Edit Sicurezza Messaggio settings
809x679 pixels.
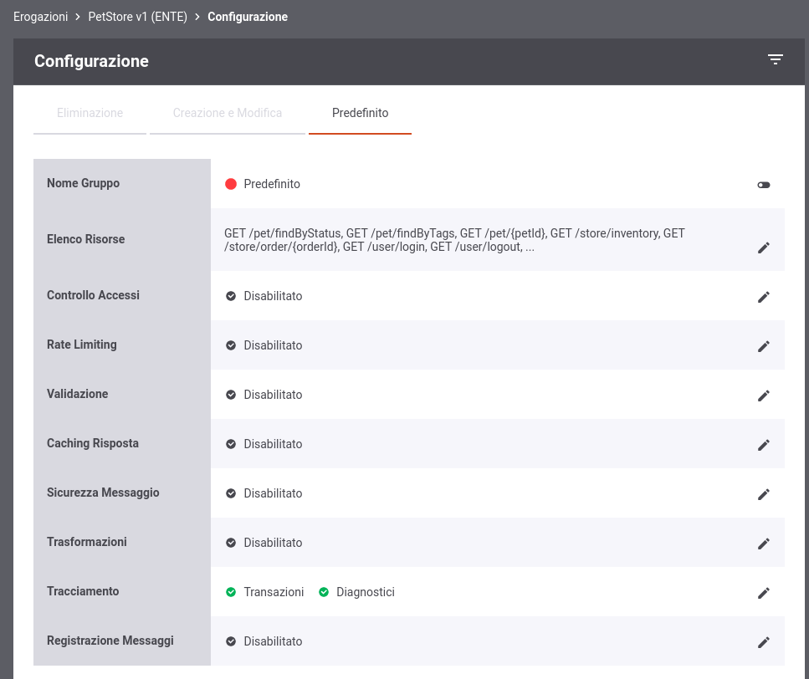coord(764,494)
